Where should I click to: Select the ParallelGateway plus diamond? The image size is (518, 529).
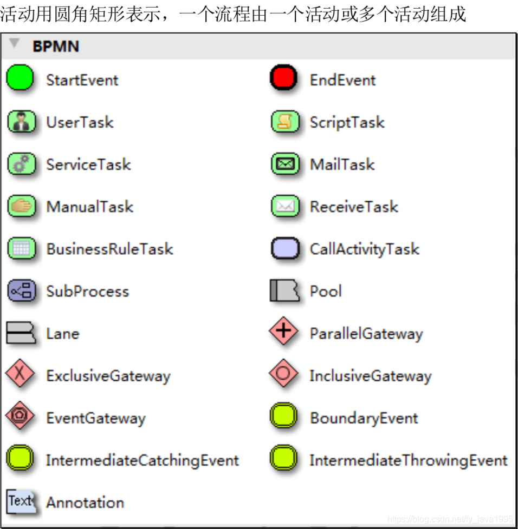tap(283, 331)
